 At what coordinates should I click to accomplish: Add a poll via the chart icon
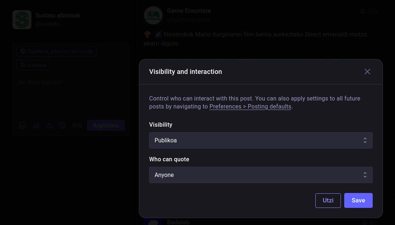coord(36,125)
